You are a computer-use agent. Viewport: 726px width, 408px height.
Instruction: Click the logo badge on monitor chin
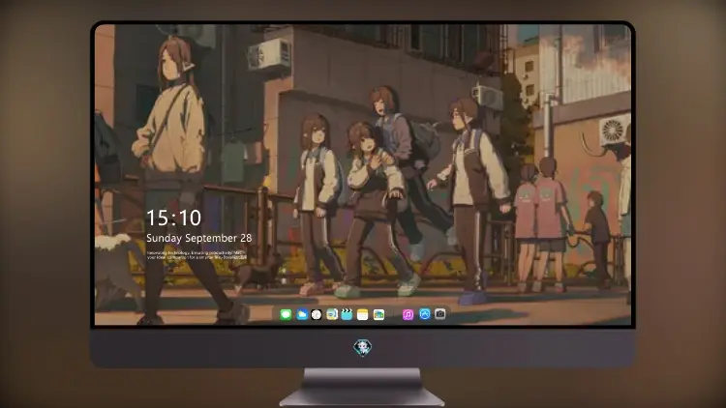click(363, 347)
